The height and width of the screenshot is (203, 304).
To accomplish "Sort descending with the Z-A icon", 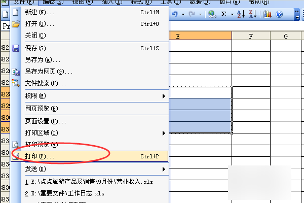I will (x=253, y=14).
